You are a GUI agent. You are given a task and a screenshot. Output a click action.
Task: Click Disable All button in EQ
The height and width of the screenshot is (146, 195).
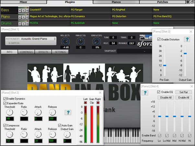click(166, 97)
